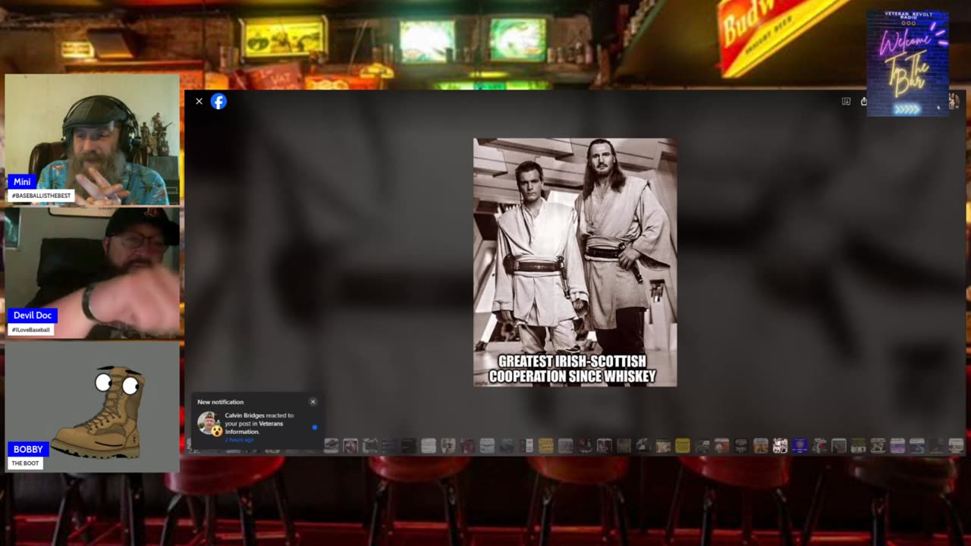This screenshot has height=546, width=971.
Task: Close the Facebook photo viewer
Action: 199,101
